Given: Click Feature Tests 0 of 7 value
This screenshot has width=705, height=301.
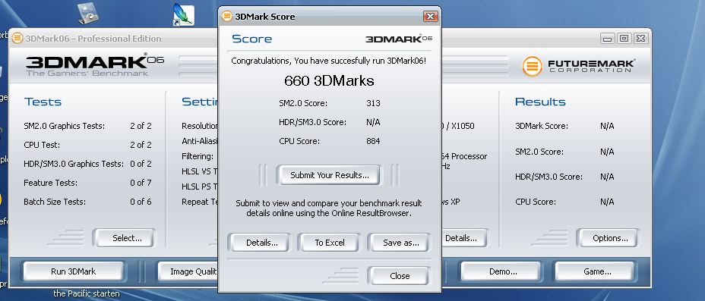Looking at the screenshot, I should point(141,183).
